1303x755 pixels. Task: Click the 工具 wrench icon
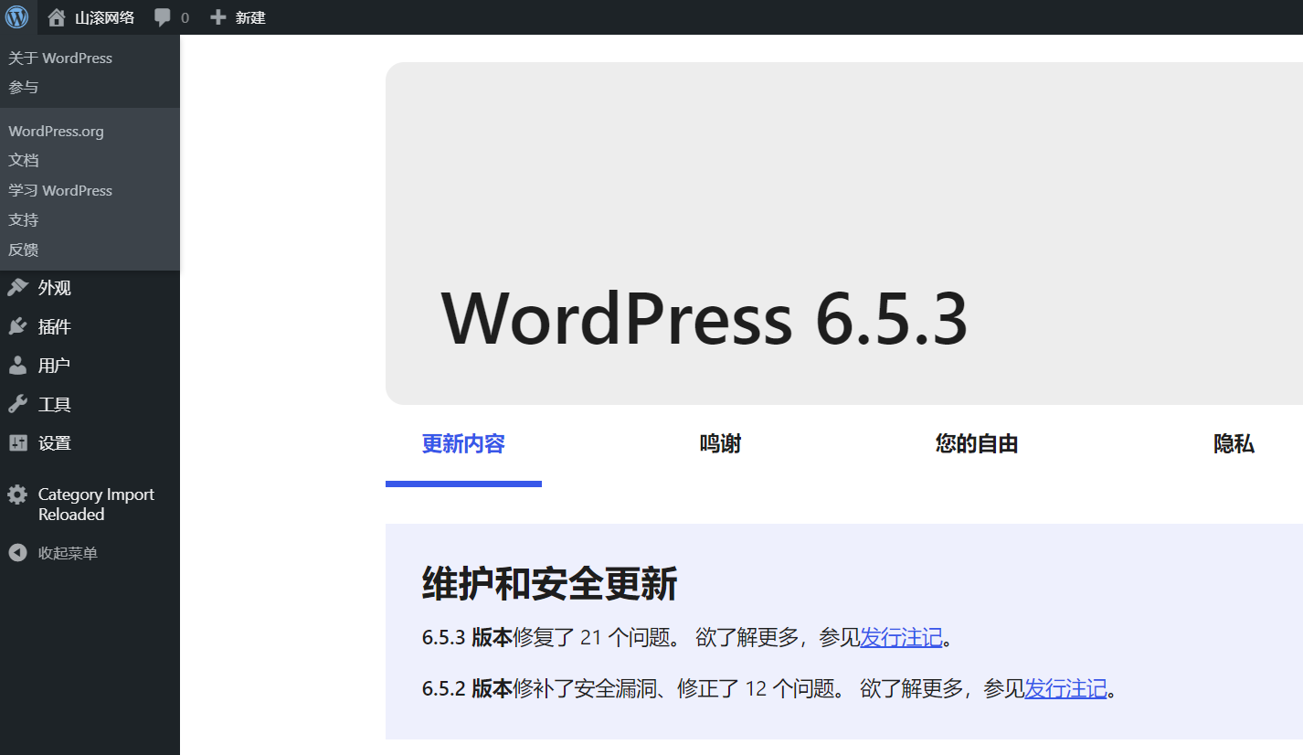click(17, 404)
